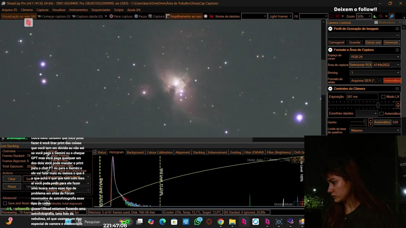Viewport: 406px width, 228px height.
Task: Click the circular reset icon on histogram
Action: (x=302, y=160)
